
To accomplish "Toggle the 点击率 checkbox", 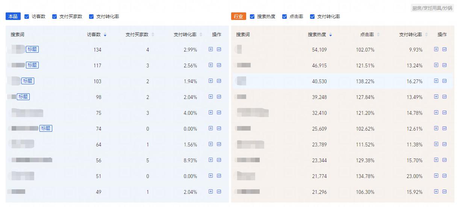I will (x=284, y=17).
